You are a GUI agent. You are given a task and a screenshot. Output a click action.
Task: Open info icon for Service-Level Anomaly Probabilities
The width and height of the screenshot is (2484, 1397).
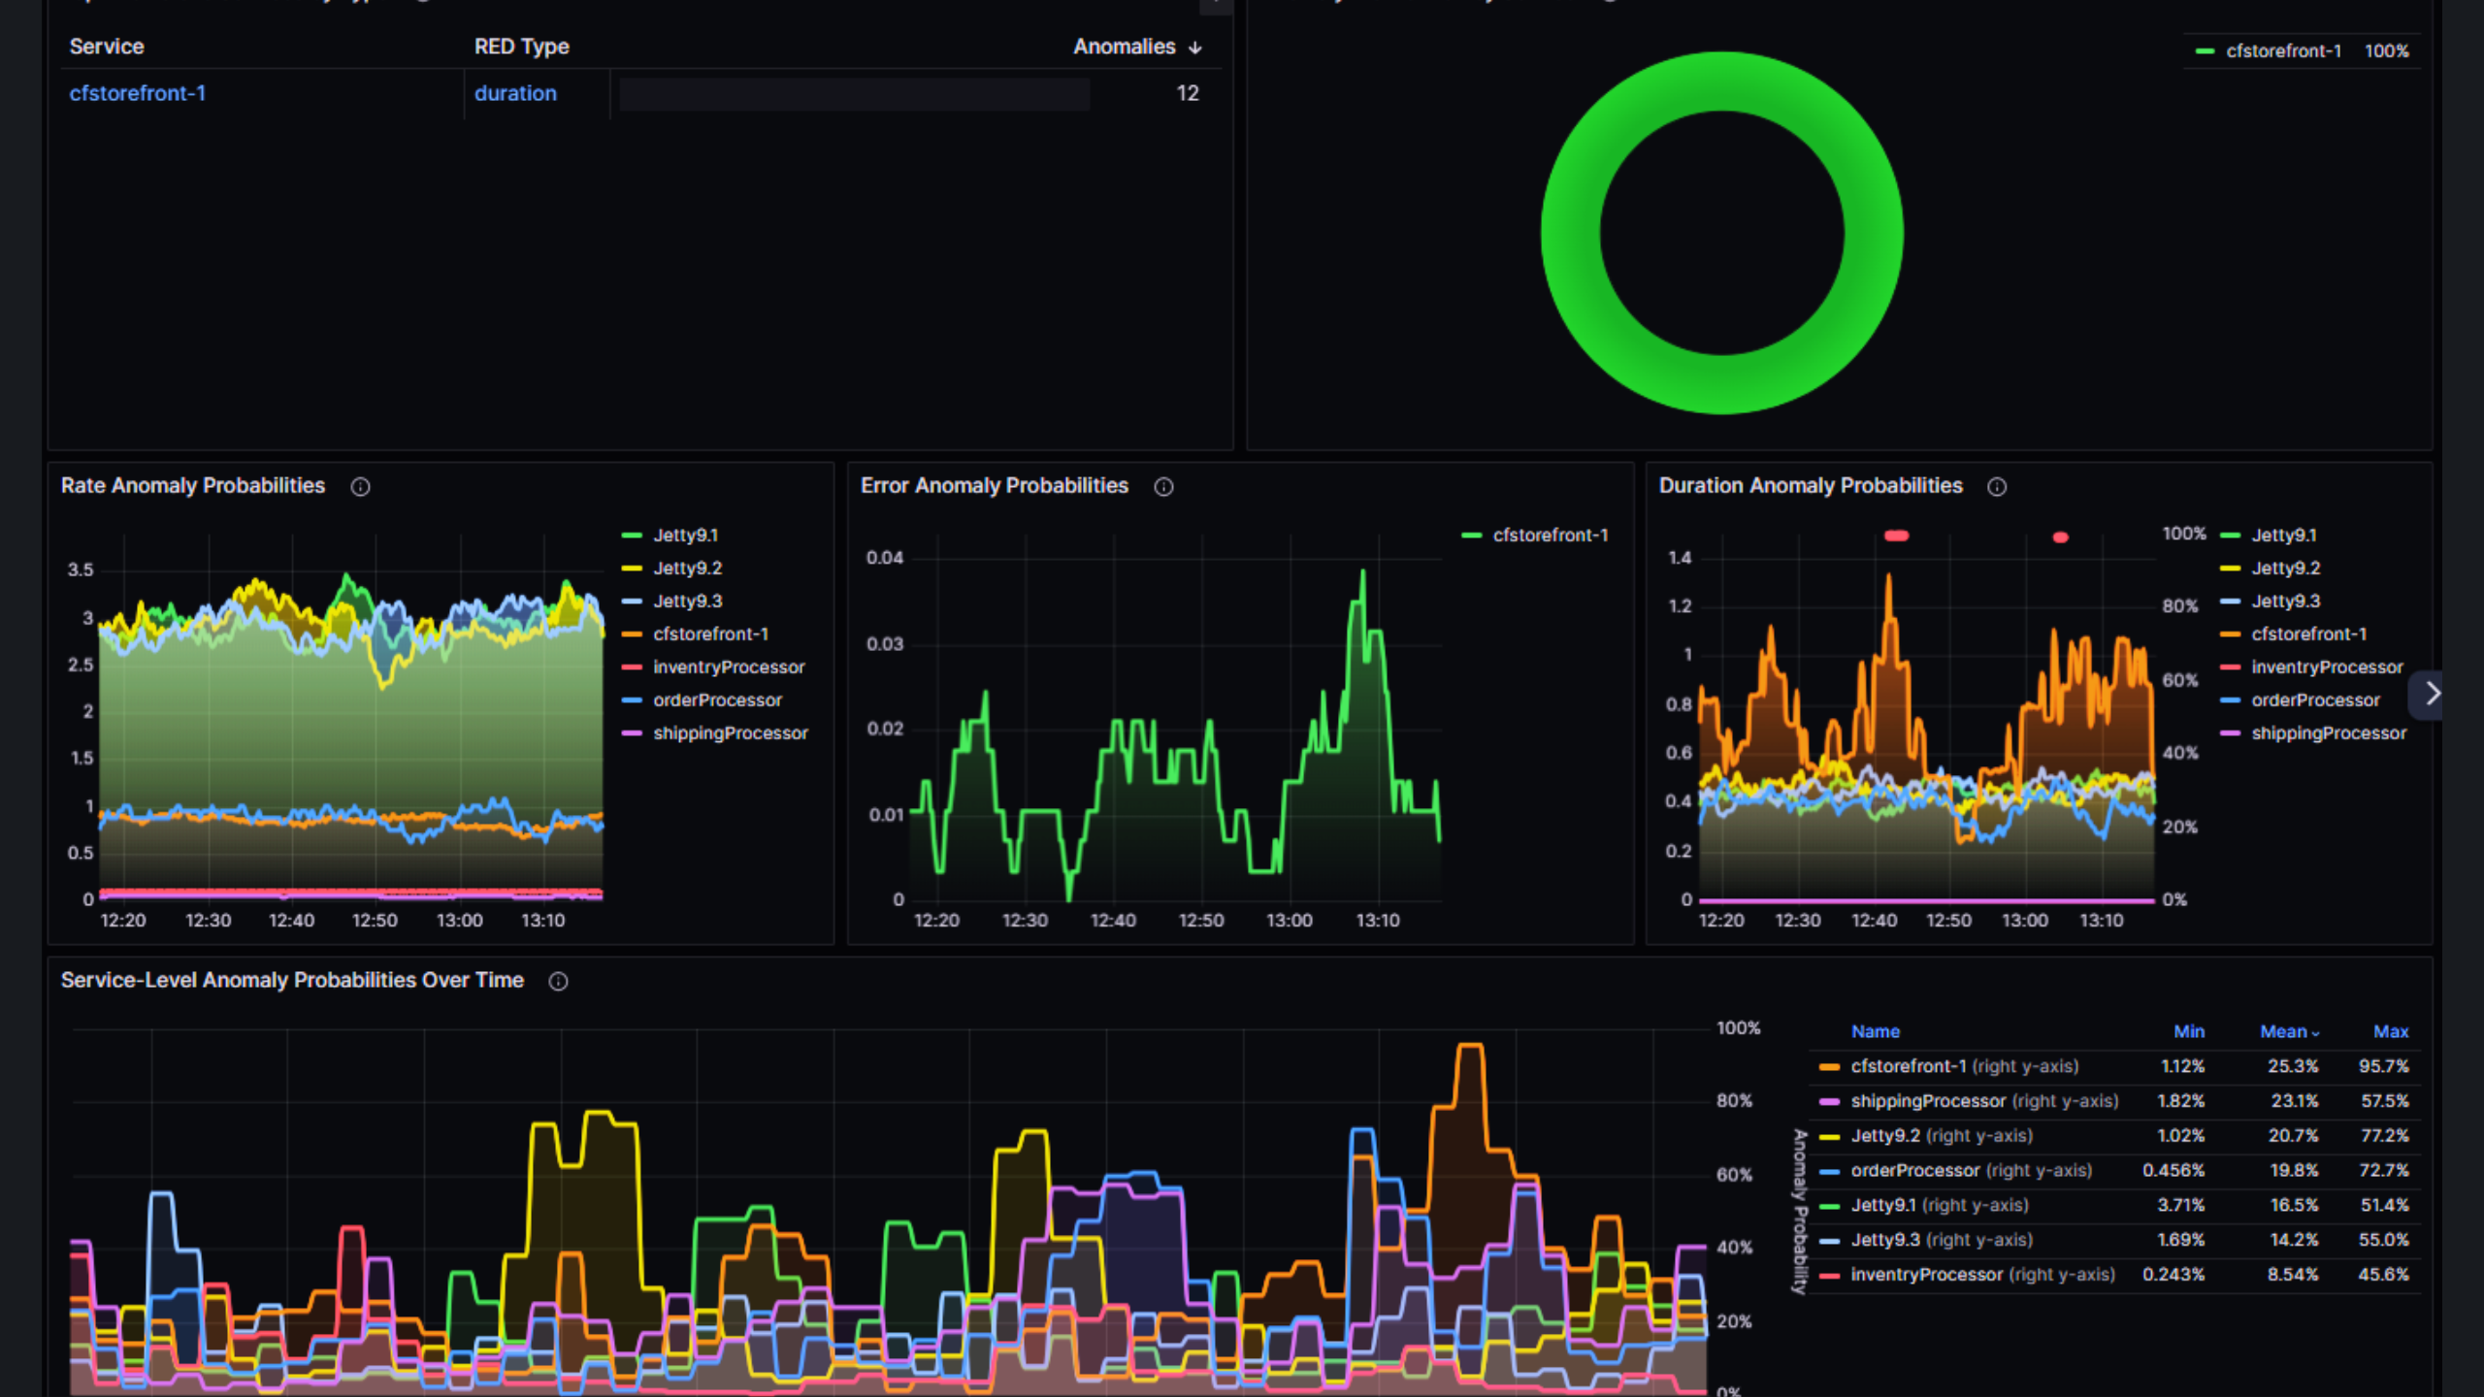pyautogui.click(x=558, y=982)
